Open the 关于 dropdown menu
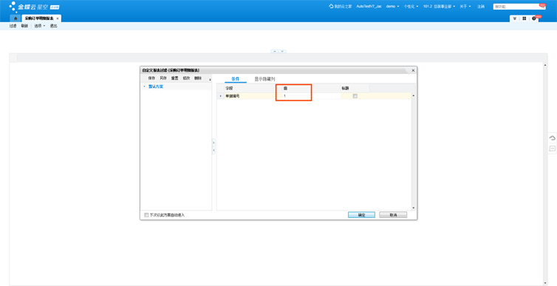557x286 pixels. pos(465,7)
